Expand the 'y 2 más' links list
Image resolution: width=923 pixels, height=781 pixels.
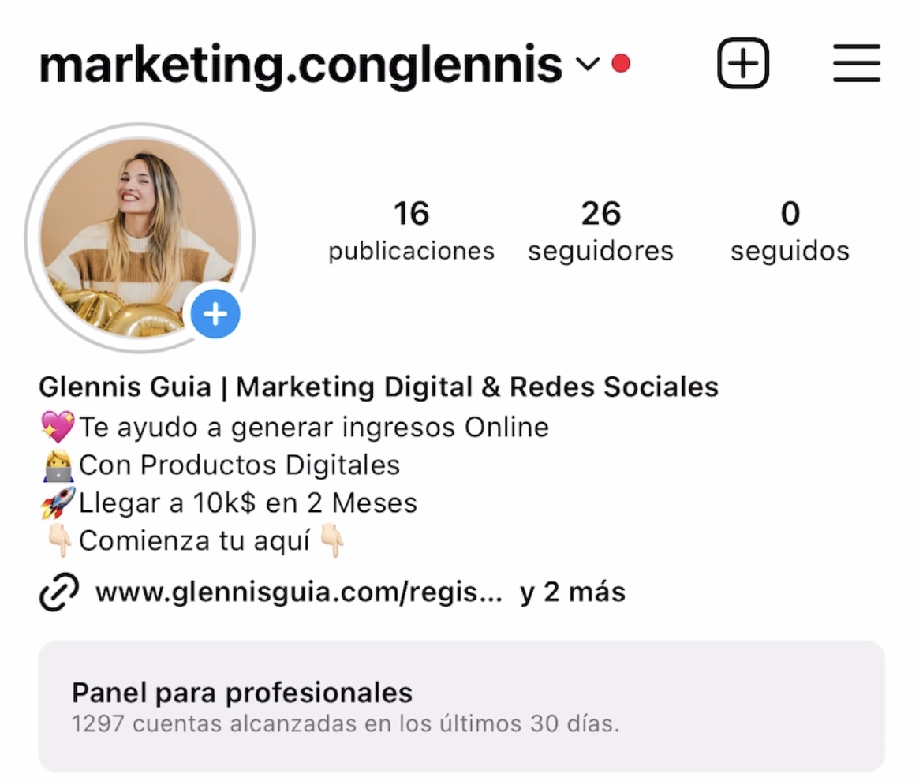click(x=573, y=592)
